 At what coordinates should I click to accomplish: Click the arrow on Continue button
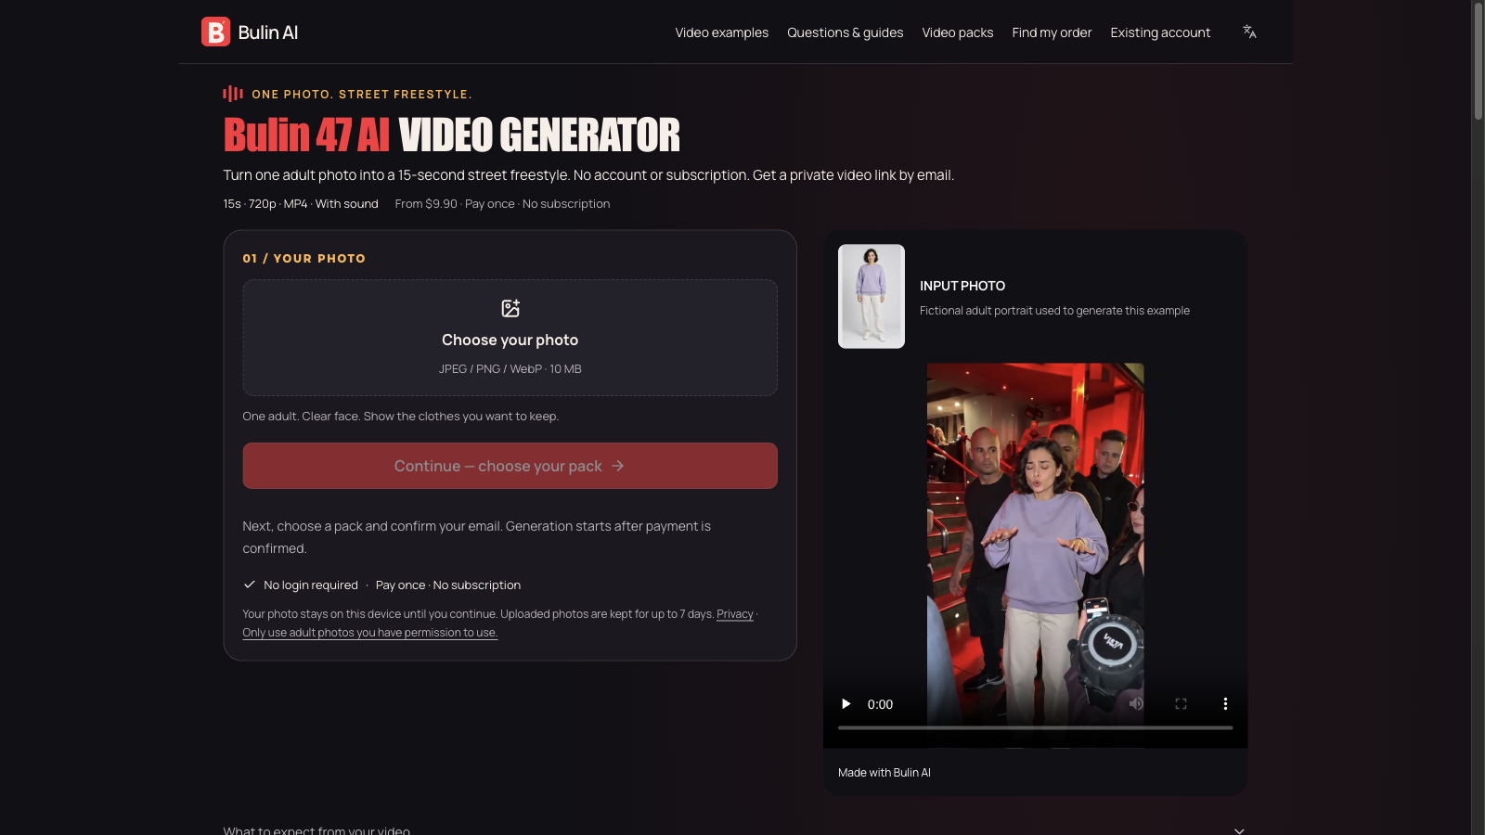coord(618,466)
